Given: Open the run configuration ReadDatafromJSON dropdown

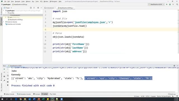Looking at the screenshot, I should [156, 4].
